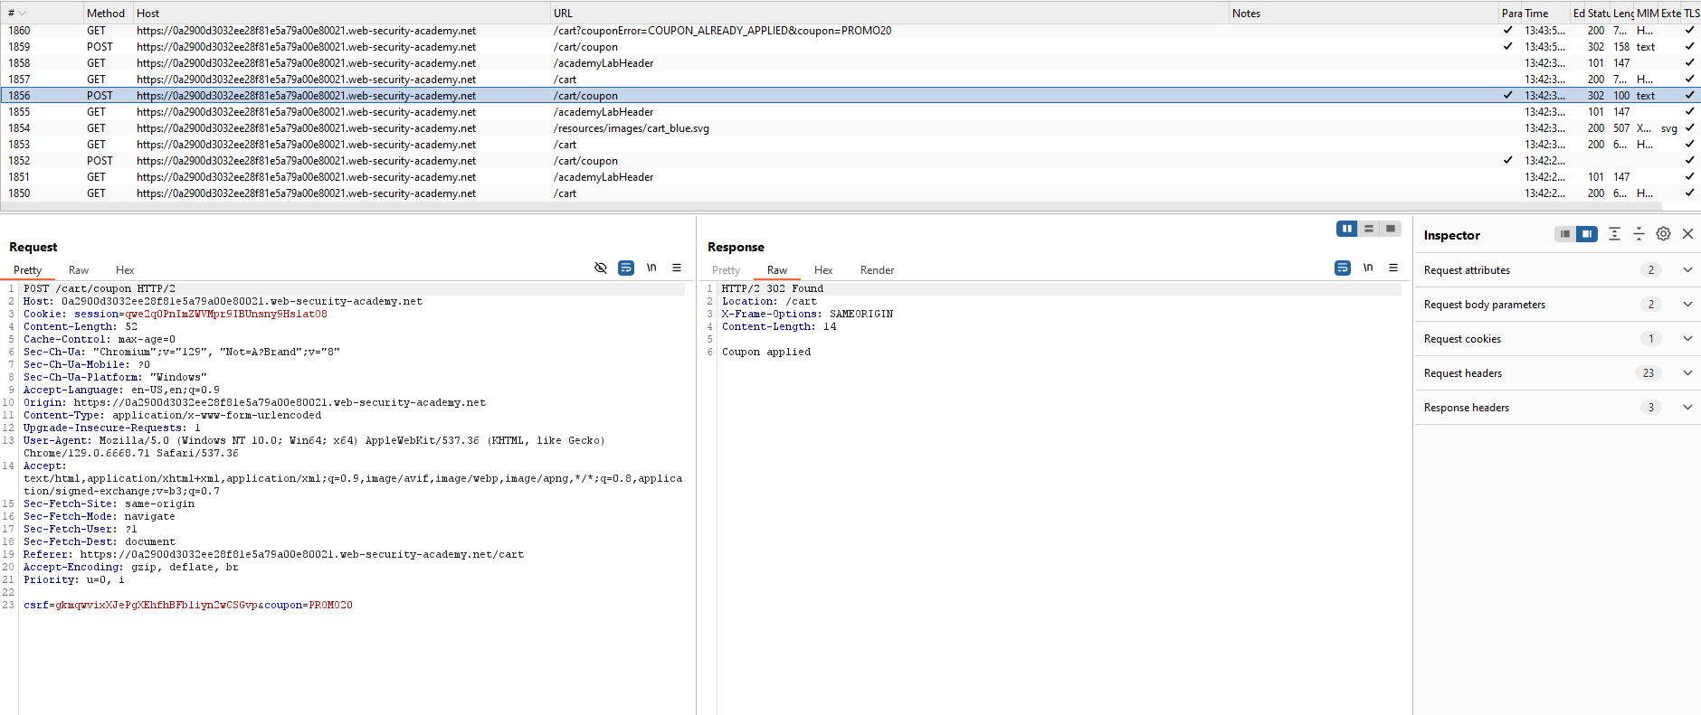The height and width of the screenshot is (715, 1701).
Task: Switch to combined tabbed layout view
Action: [x=1391, y=229]
